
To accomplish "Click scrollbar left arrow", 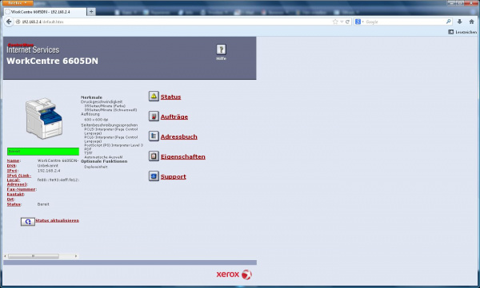I will click(x=6, y=256).
